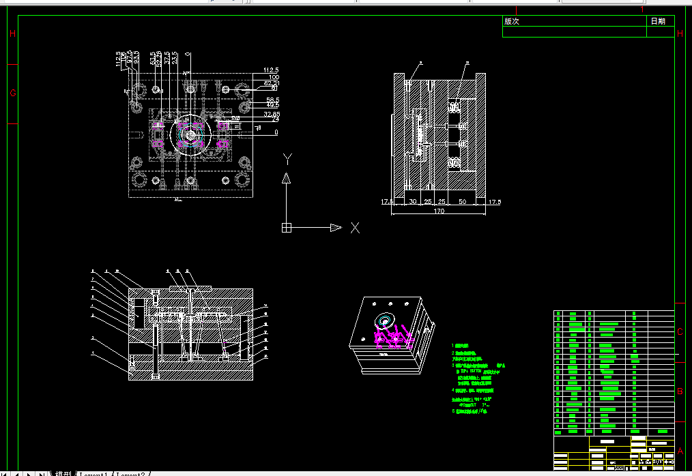Select the green technical notes block
The height and width of the screenshot is (476, 692).
(x=478, y=378)
